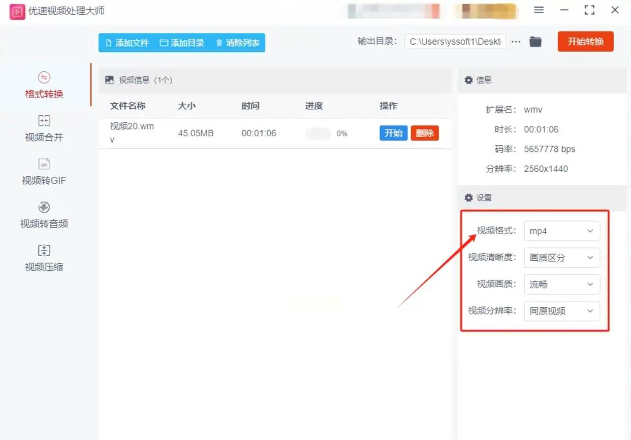Click 清除列表 clear list button
The height and width of the screenshot is (440, 631).
pyautogui.click(x=238, y=43)
